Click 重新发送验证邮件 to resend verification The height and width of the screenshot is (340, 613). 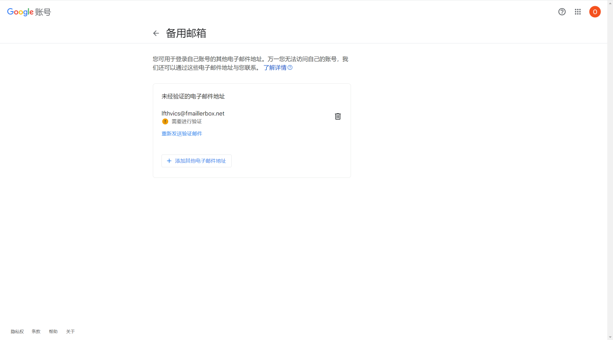(182, 133)
